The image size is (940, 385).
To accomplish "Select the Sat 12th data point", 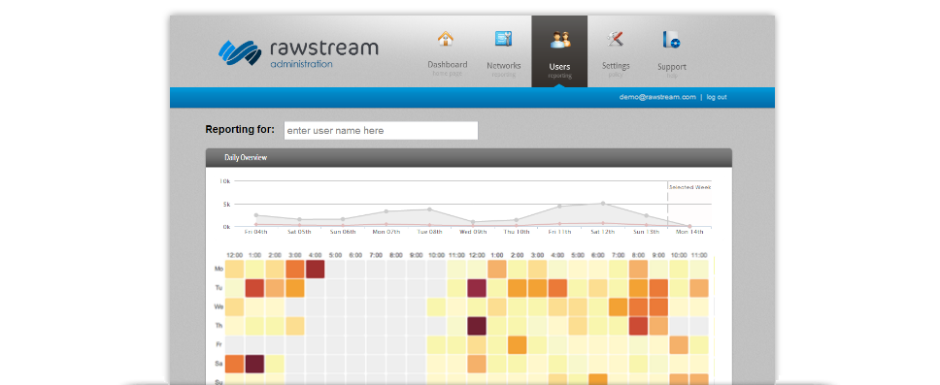I will point(603,204).
